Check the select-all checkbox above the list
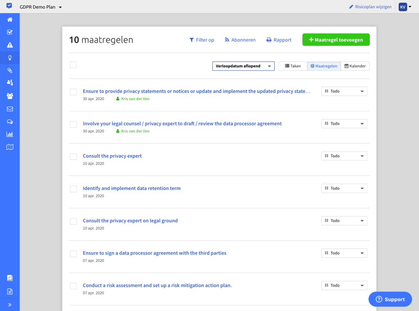Image resolution: width=419 pixels, height=311 pixels. pyautogui.click(x=73, y=65)
